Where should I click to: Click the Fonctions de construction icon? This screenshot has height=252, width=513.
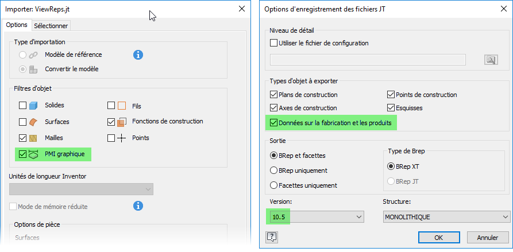122,122
